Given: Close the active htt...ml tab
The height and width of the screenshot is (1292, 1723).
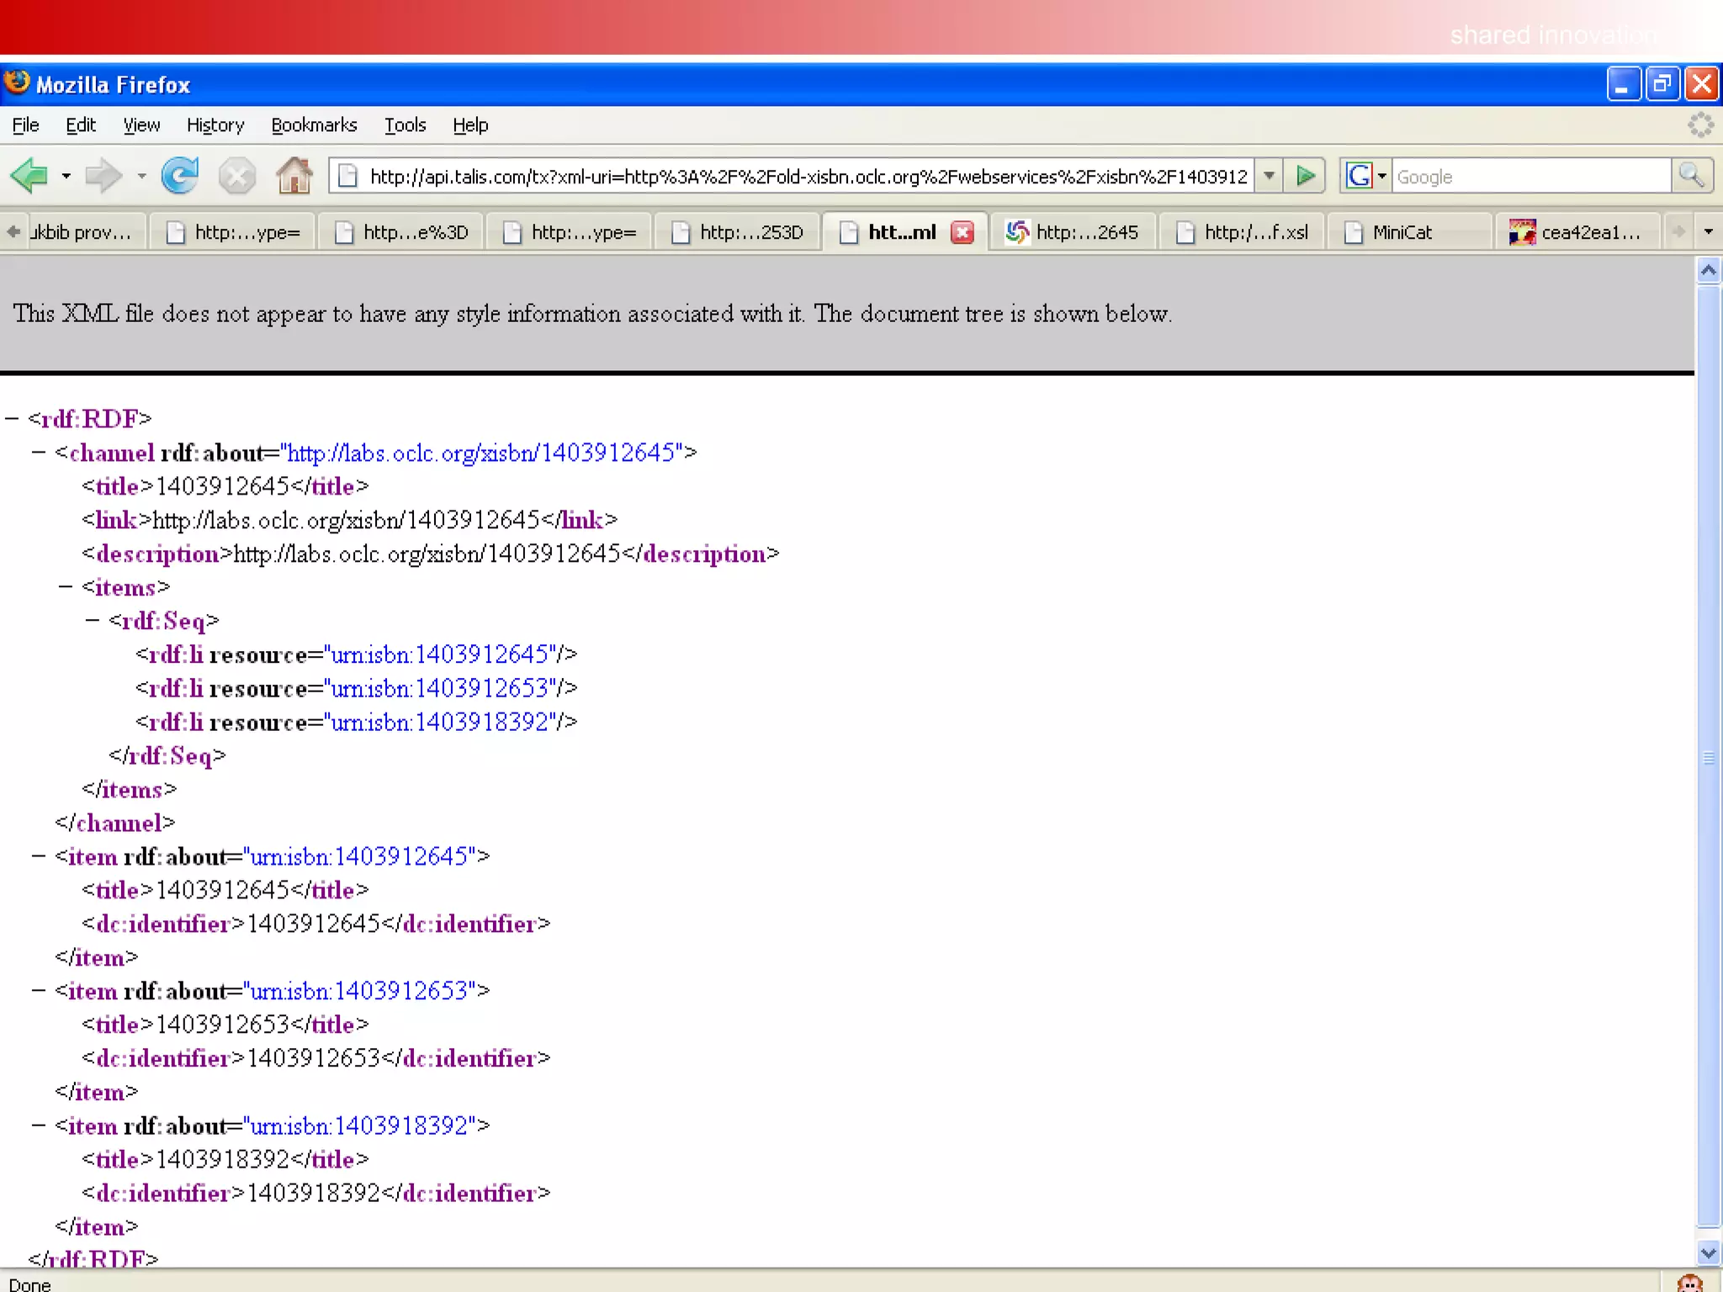Looking at the screenshot, I should click(x=962, y=232).
